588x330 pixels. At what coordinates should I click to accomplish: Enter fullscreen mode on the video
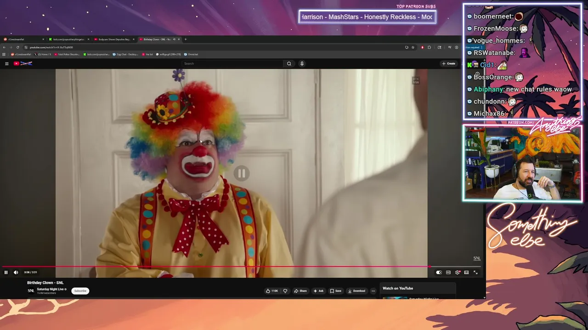[475, 272]
